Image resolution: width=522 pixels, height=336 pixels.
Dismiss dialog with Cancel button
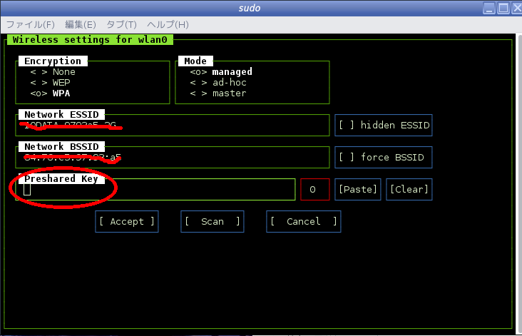pos(304,221)
